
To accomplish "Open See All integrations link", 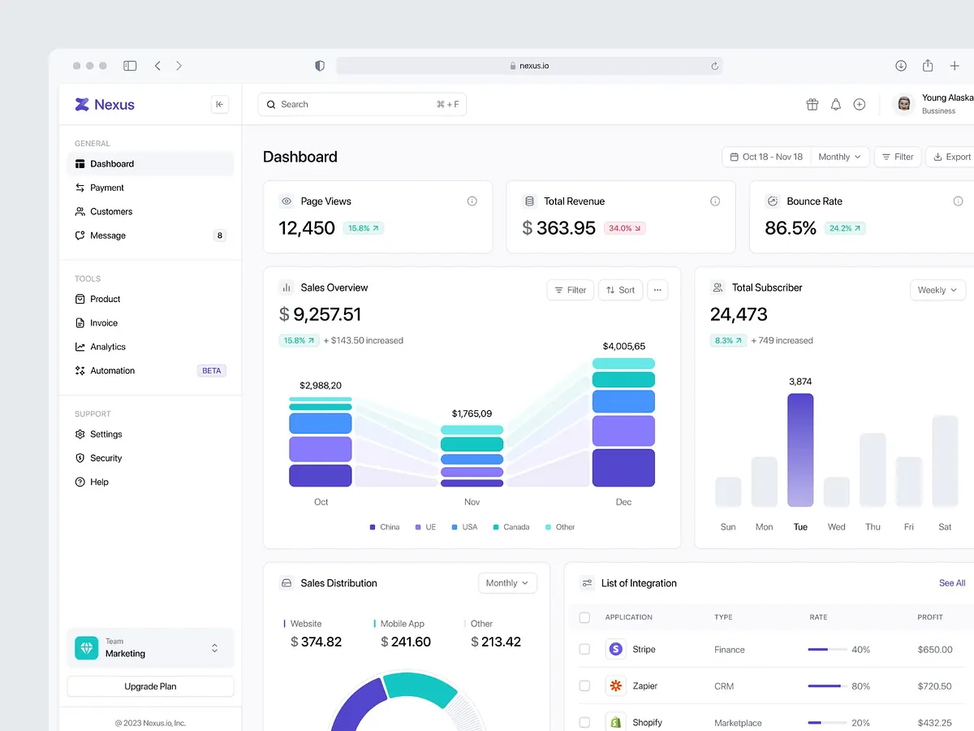I will (951, 582).
